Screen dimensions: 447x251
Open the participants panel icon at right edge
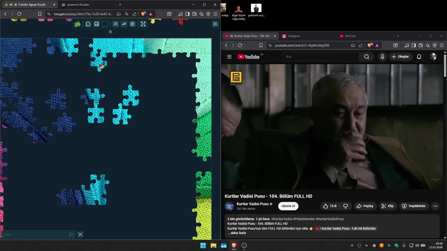click(215, 24)
